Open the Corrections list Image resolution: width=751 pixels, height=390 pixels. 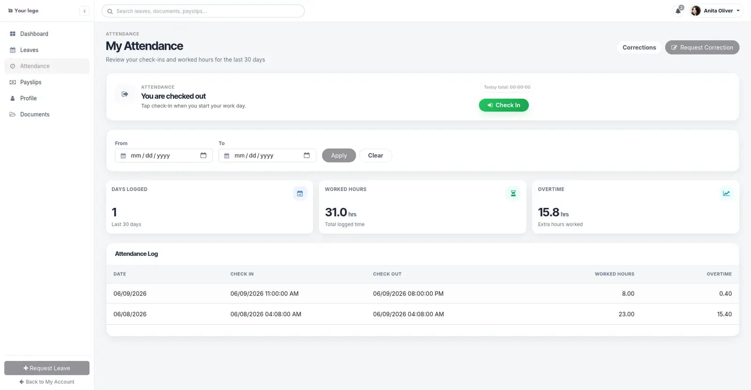pos(639,47)
